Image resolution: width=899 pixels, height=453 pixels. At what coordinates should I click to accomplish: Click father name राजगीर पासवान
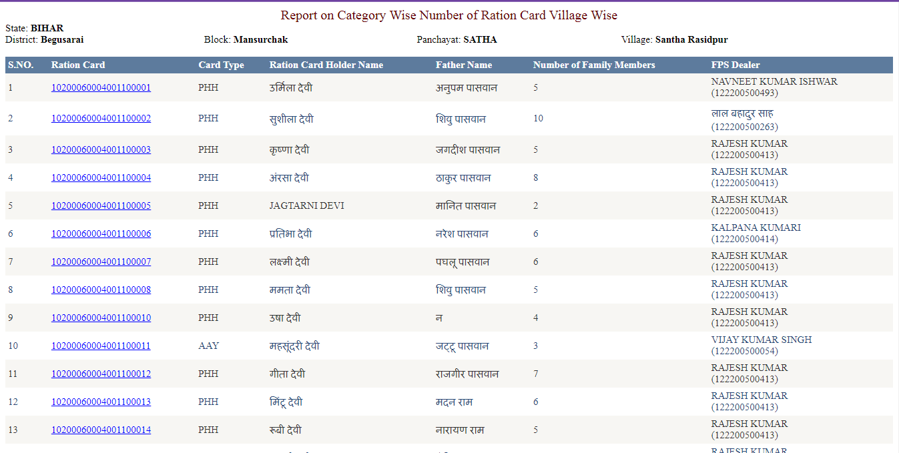coord(467,374)
